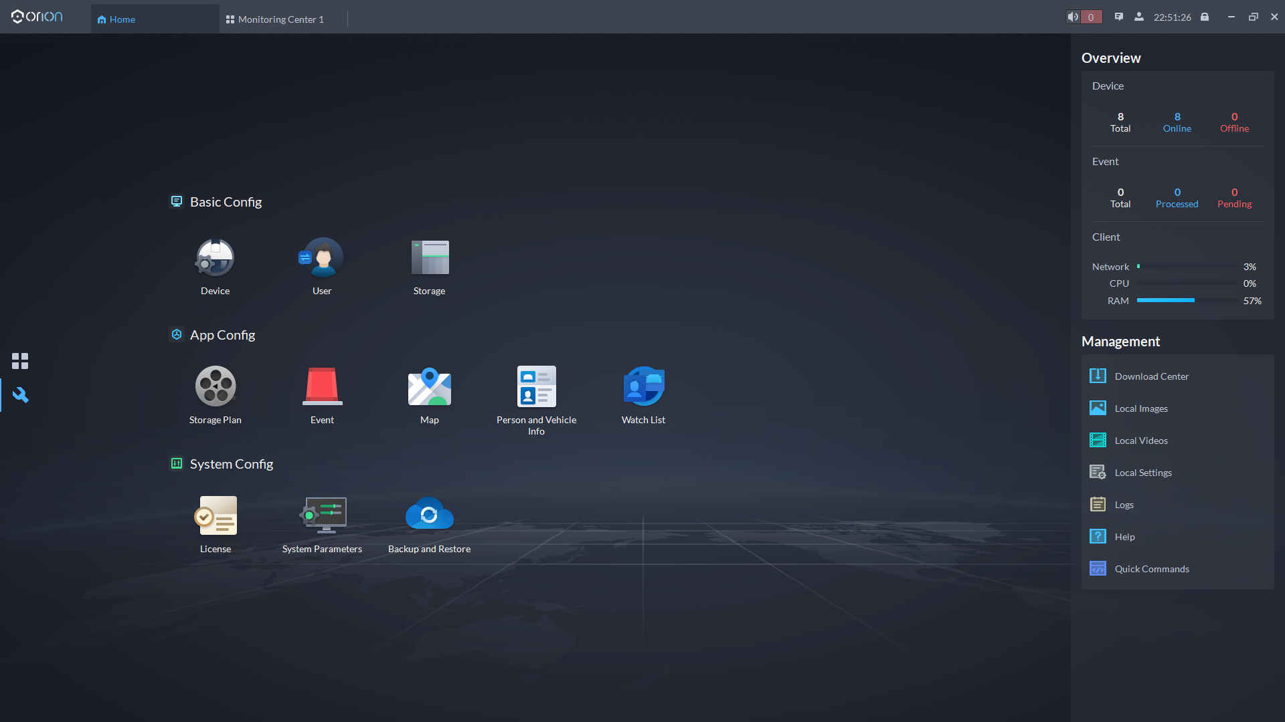1285x722 pixels.
Task: Select the applications grid icon in the left sidebar
Action: tap(20, 362)
